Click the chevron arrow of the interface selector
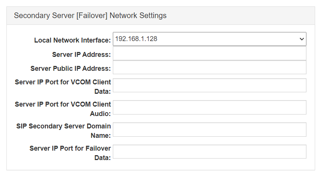 (302, 39)
